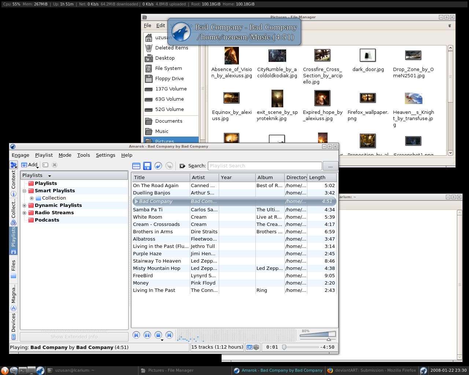Image resolution: width=469 pixels, height=375 pixels.
Task: Open the Collection sidebar tab
Action: pos(14,212)
